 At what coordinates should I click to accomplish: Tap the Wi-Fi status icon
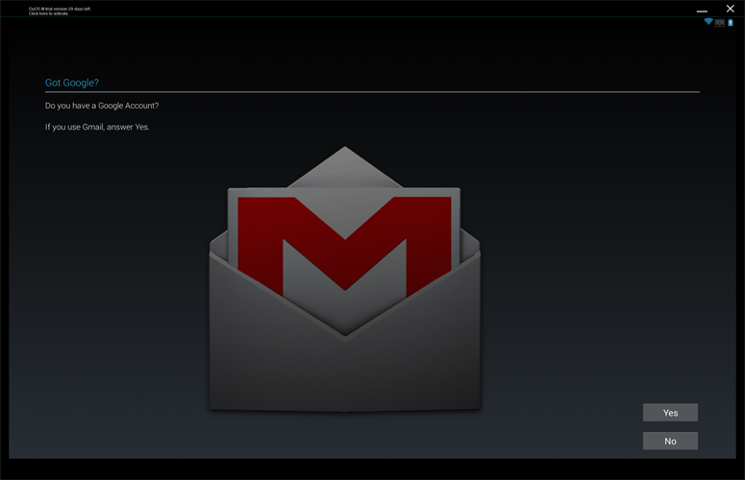708,22
